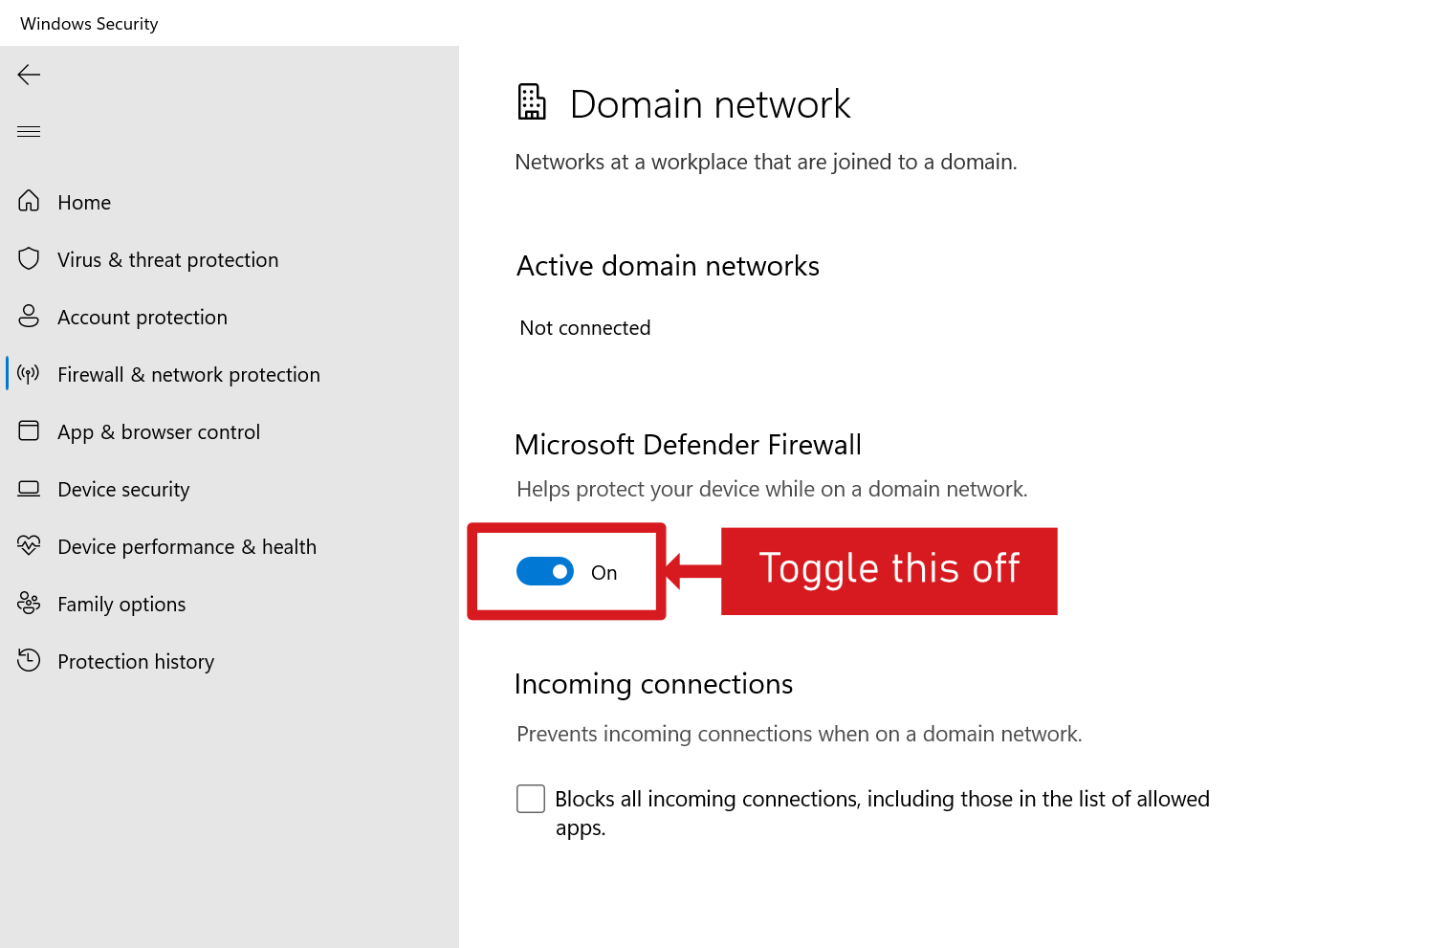Click the Firewall antenna signal icon

coord(29,373)
